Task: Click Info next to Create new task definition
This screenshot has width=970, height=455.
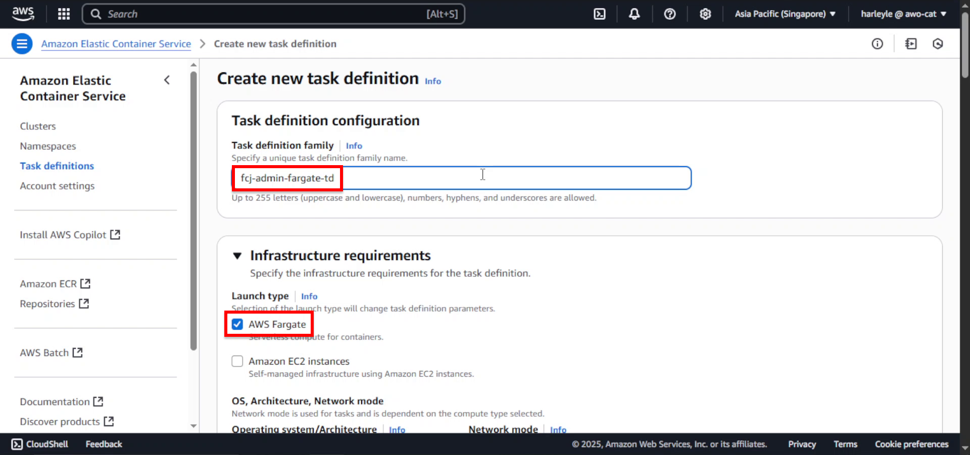Action: click(432, 81)
